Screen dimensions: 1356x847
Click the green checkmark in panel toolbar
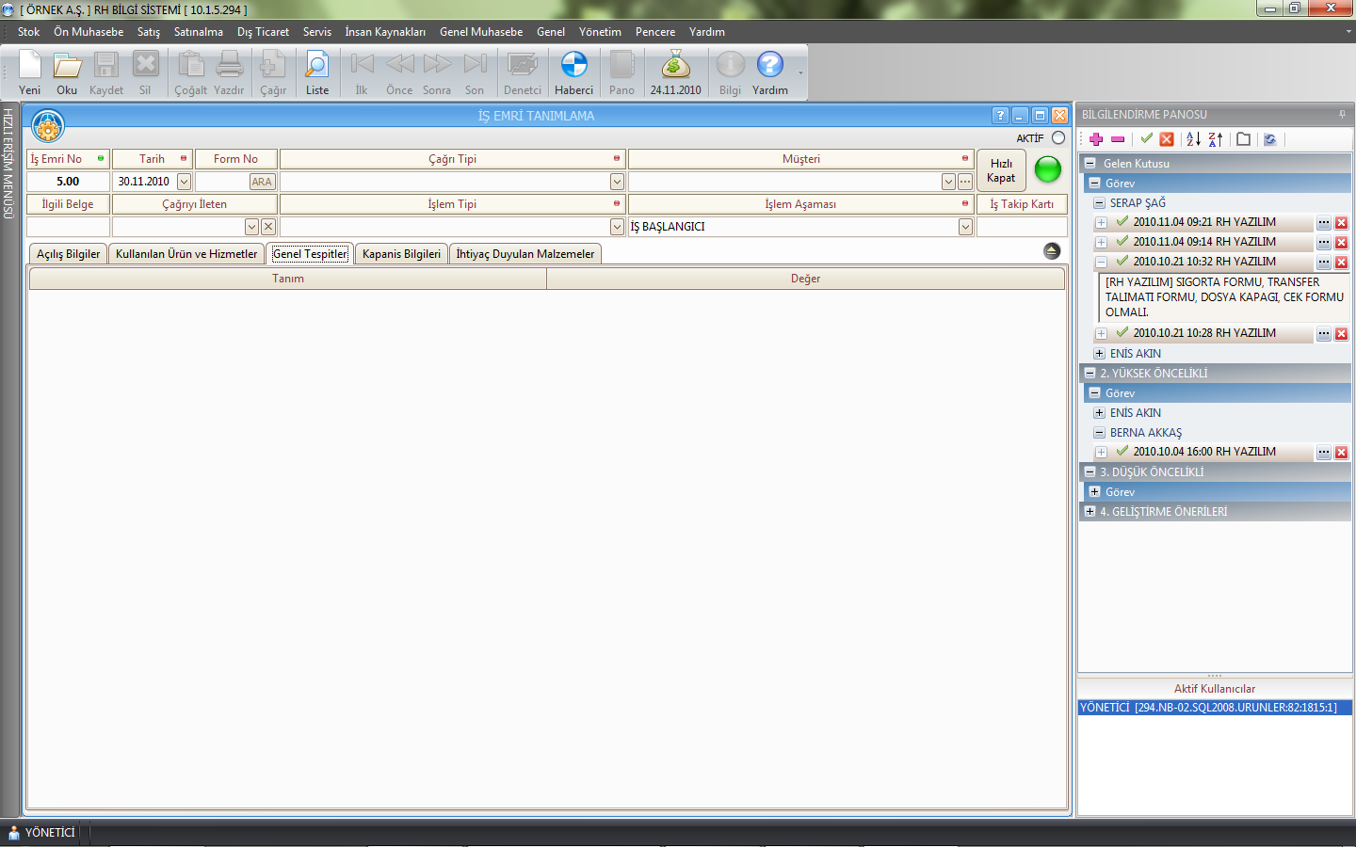(1146, 138)
